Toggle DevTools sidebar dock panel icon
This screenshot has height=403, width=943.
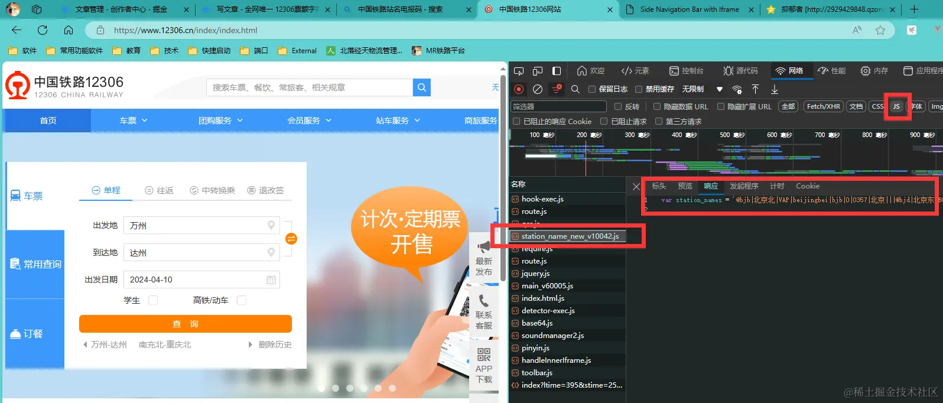click(x=557, y=71)
